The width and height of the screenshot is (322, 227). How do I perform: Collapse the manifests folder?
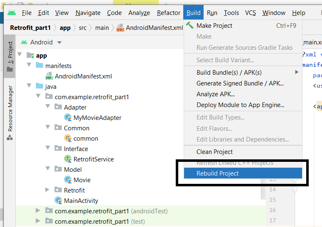(29, 66)
